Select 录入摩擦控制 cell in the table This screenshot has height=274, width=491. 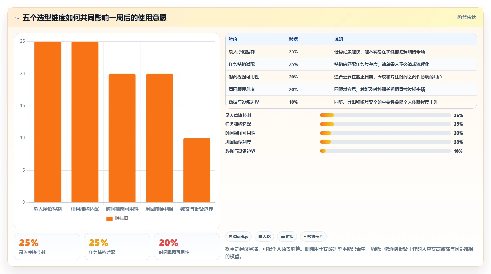point(242,52)
